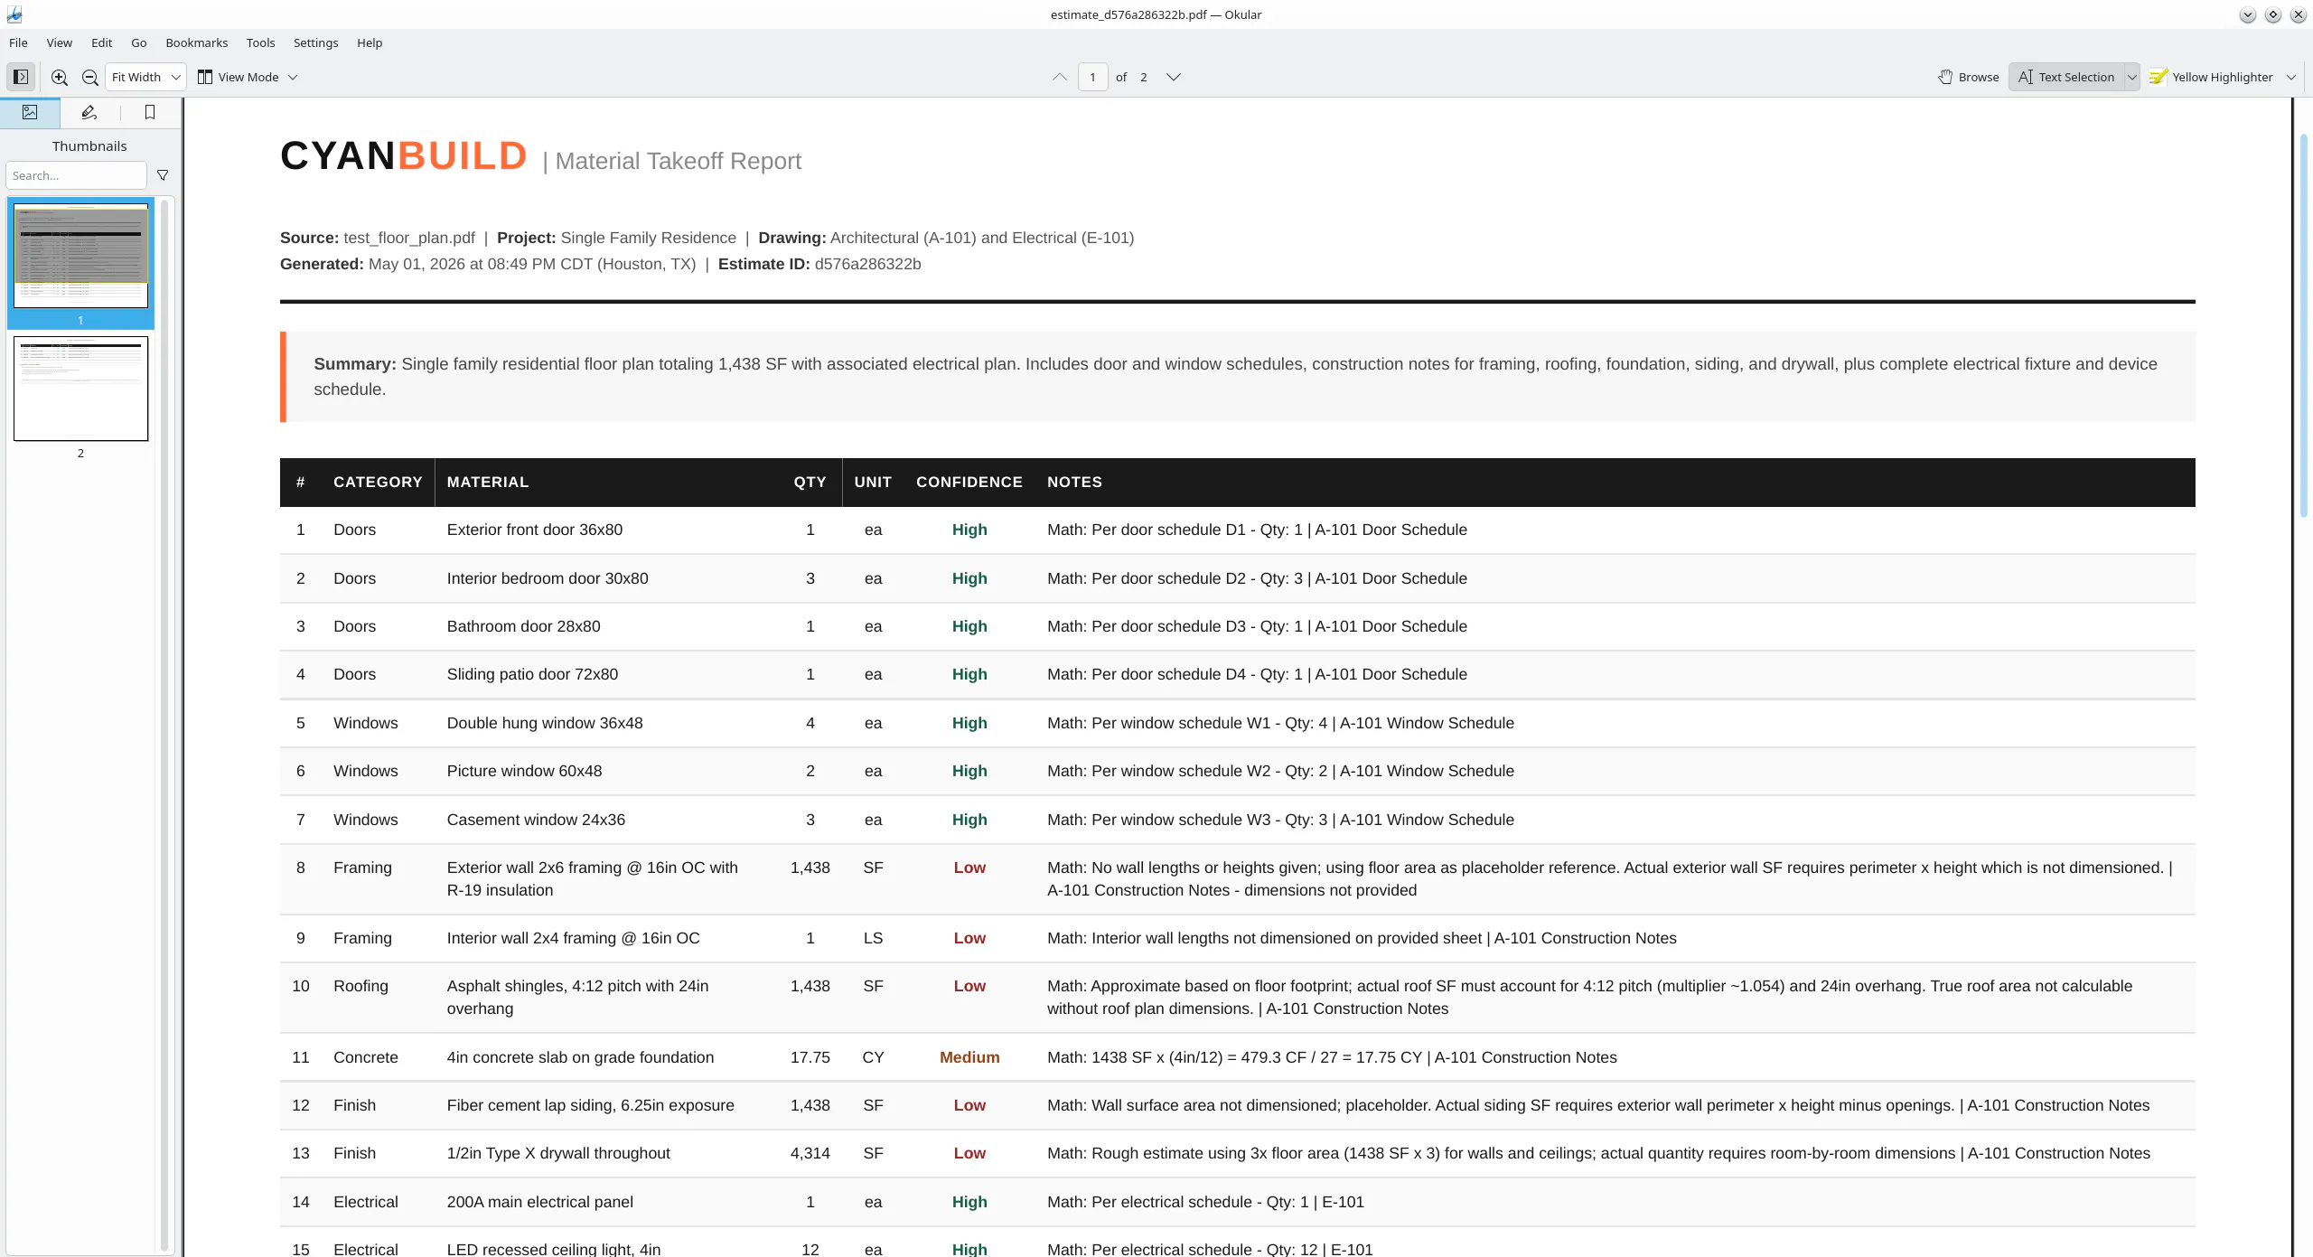Click 'test_floor_plan.pdf' source text

click(x=408, y=238)
